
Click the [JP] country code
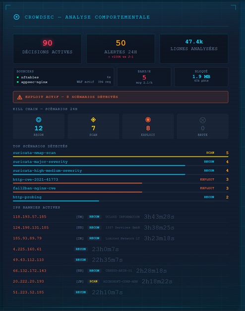pyautogui.click(x=80, y=282)
